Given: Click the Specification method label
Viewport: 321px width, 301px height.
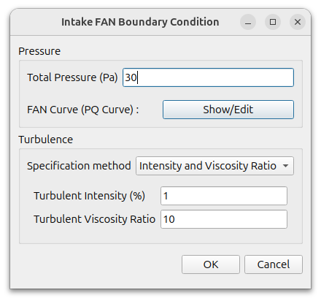Looking at the screenshot, I should 79,166.
